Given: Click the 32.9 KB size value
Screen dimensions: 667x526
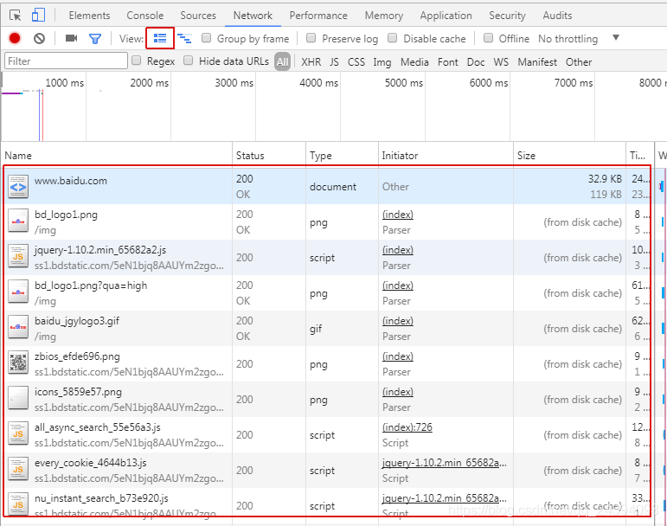Looking at the screenshot, I should tap(605, 178).
